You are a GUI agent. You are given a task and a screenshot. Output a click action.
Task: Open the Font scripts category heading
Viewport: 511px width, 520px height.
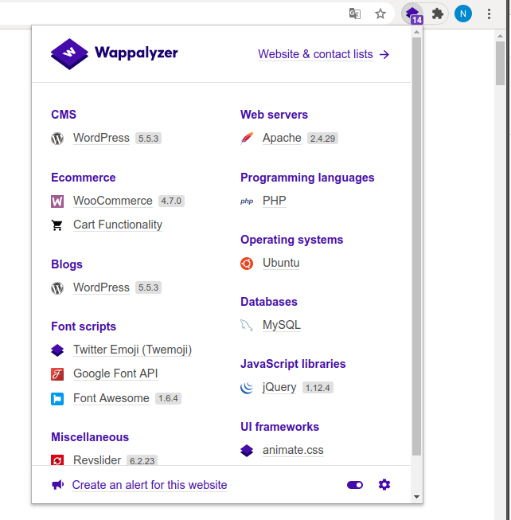[x=84, y=326]
